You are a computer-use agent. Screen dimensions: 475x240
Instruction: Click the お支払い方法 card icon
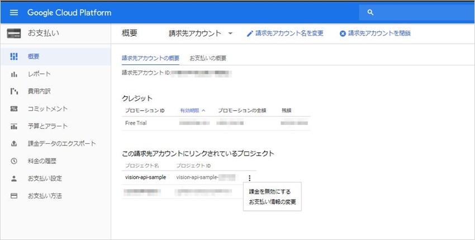14,196
